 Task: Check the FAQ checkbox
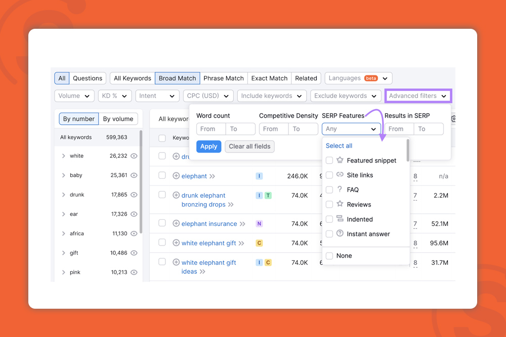tap(329, 190)
